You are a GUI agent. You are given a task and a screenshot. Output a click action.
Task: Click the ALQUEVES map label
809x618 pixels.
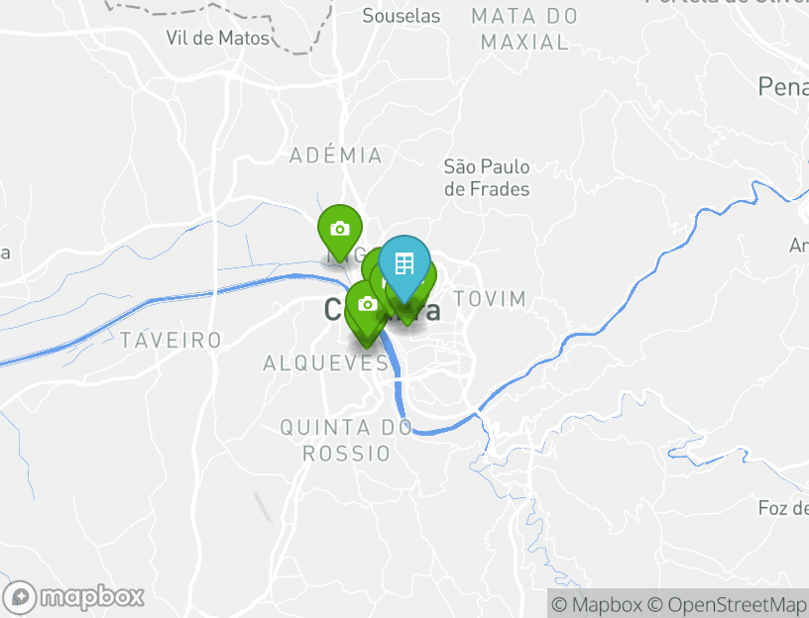pyautogui.click(x=325, y=363)
